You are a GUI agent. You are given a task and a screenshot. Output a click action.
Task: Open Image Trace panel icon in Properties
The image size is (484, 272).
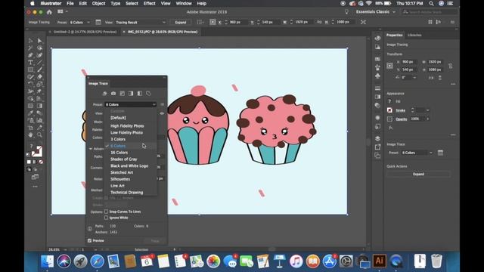click(440, 153)
